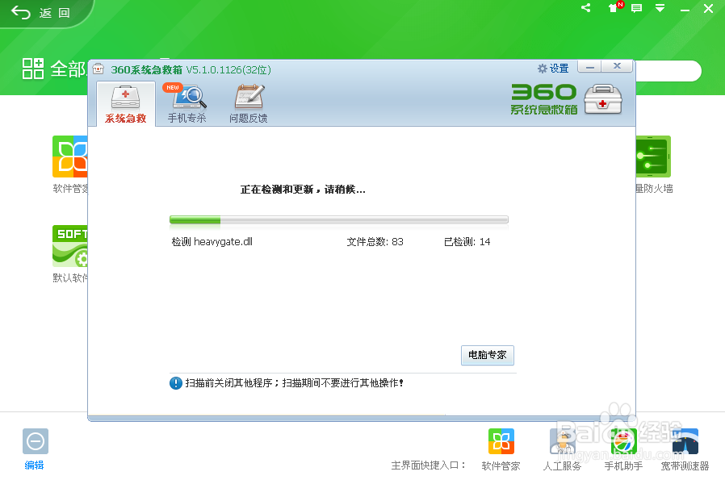
Task: Open 手机助手 from the bottom bar
Action: pos(623,441)
